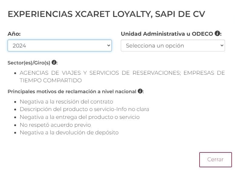Click the Sector(es)/Giro(s) heading text
The width and height of the screenshot is (235, 170).
29,63
